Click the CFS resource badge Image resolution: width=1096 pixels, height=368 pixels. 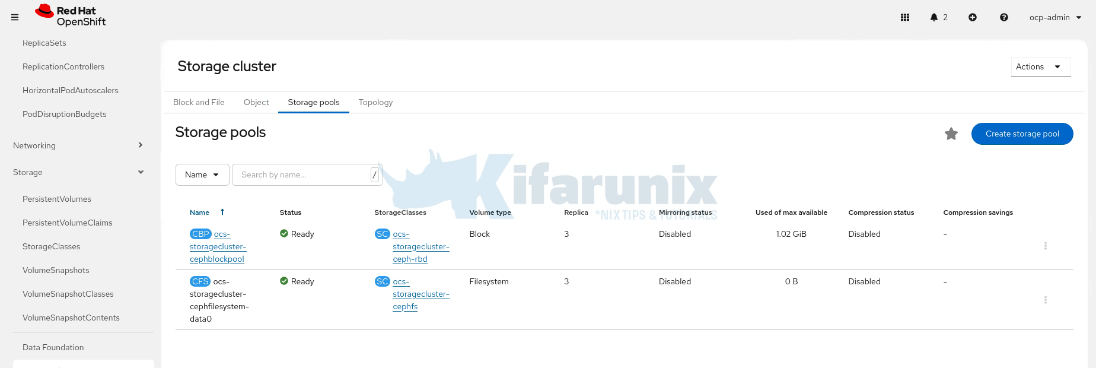click(x=200, y=281)
